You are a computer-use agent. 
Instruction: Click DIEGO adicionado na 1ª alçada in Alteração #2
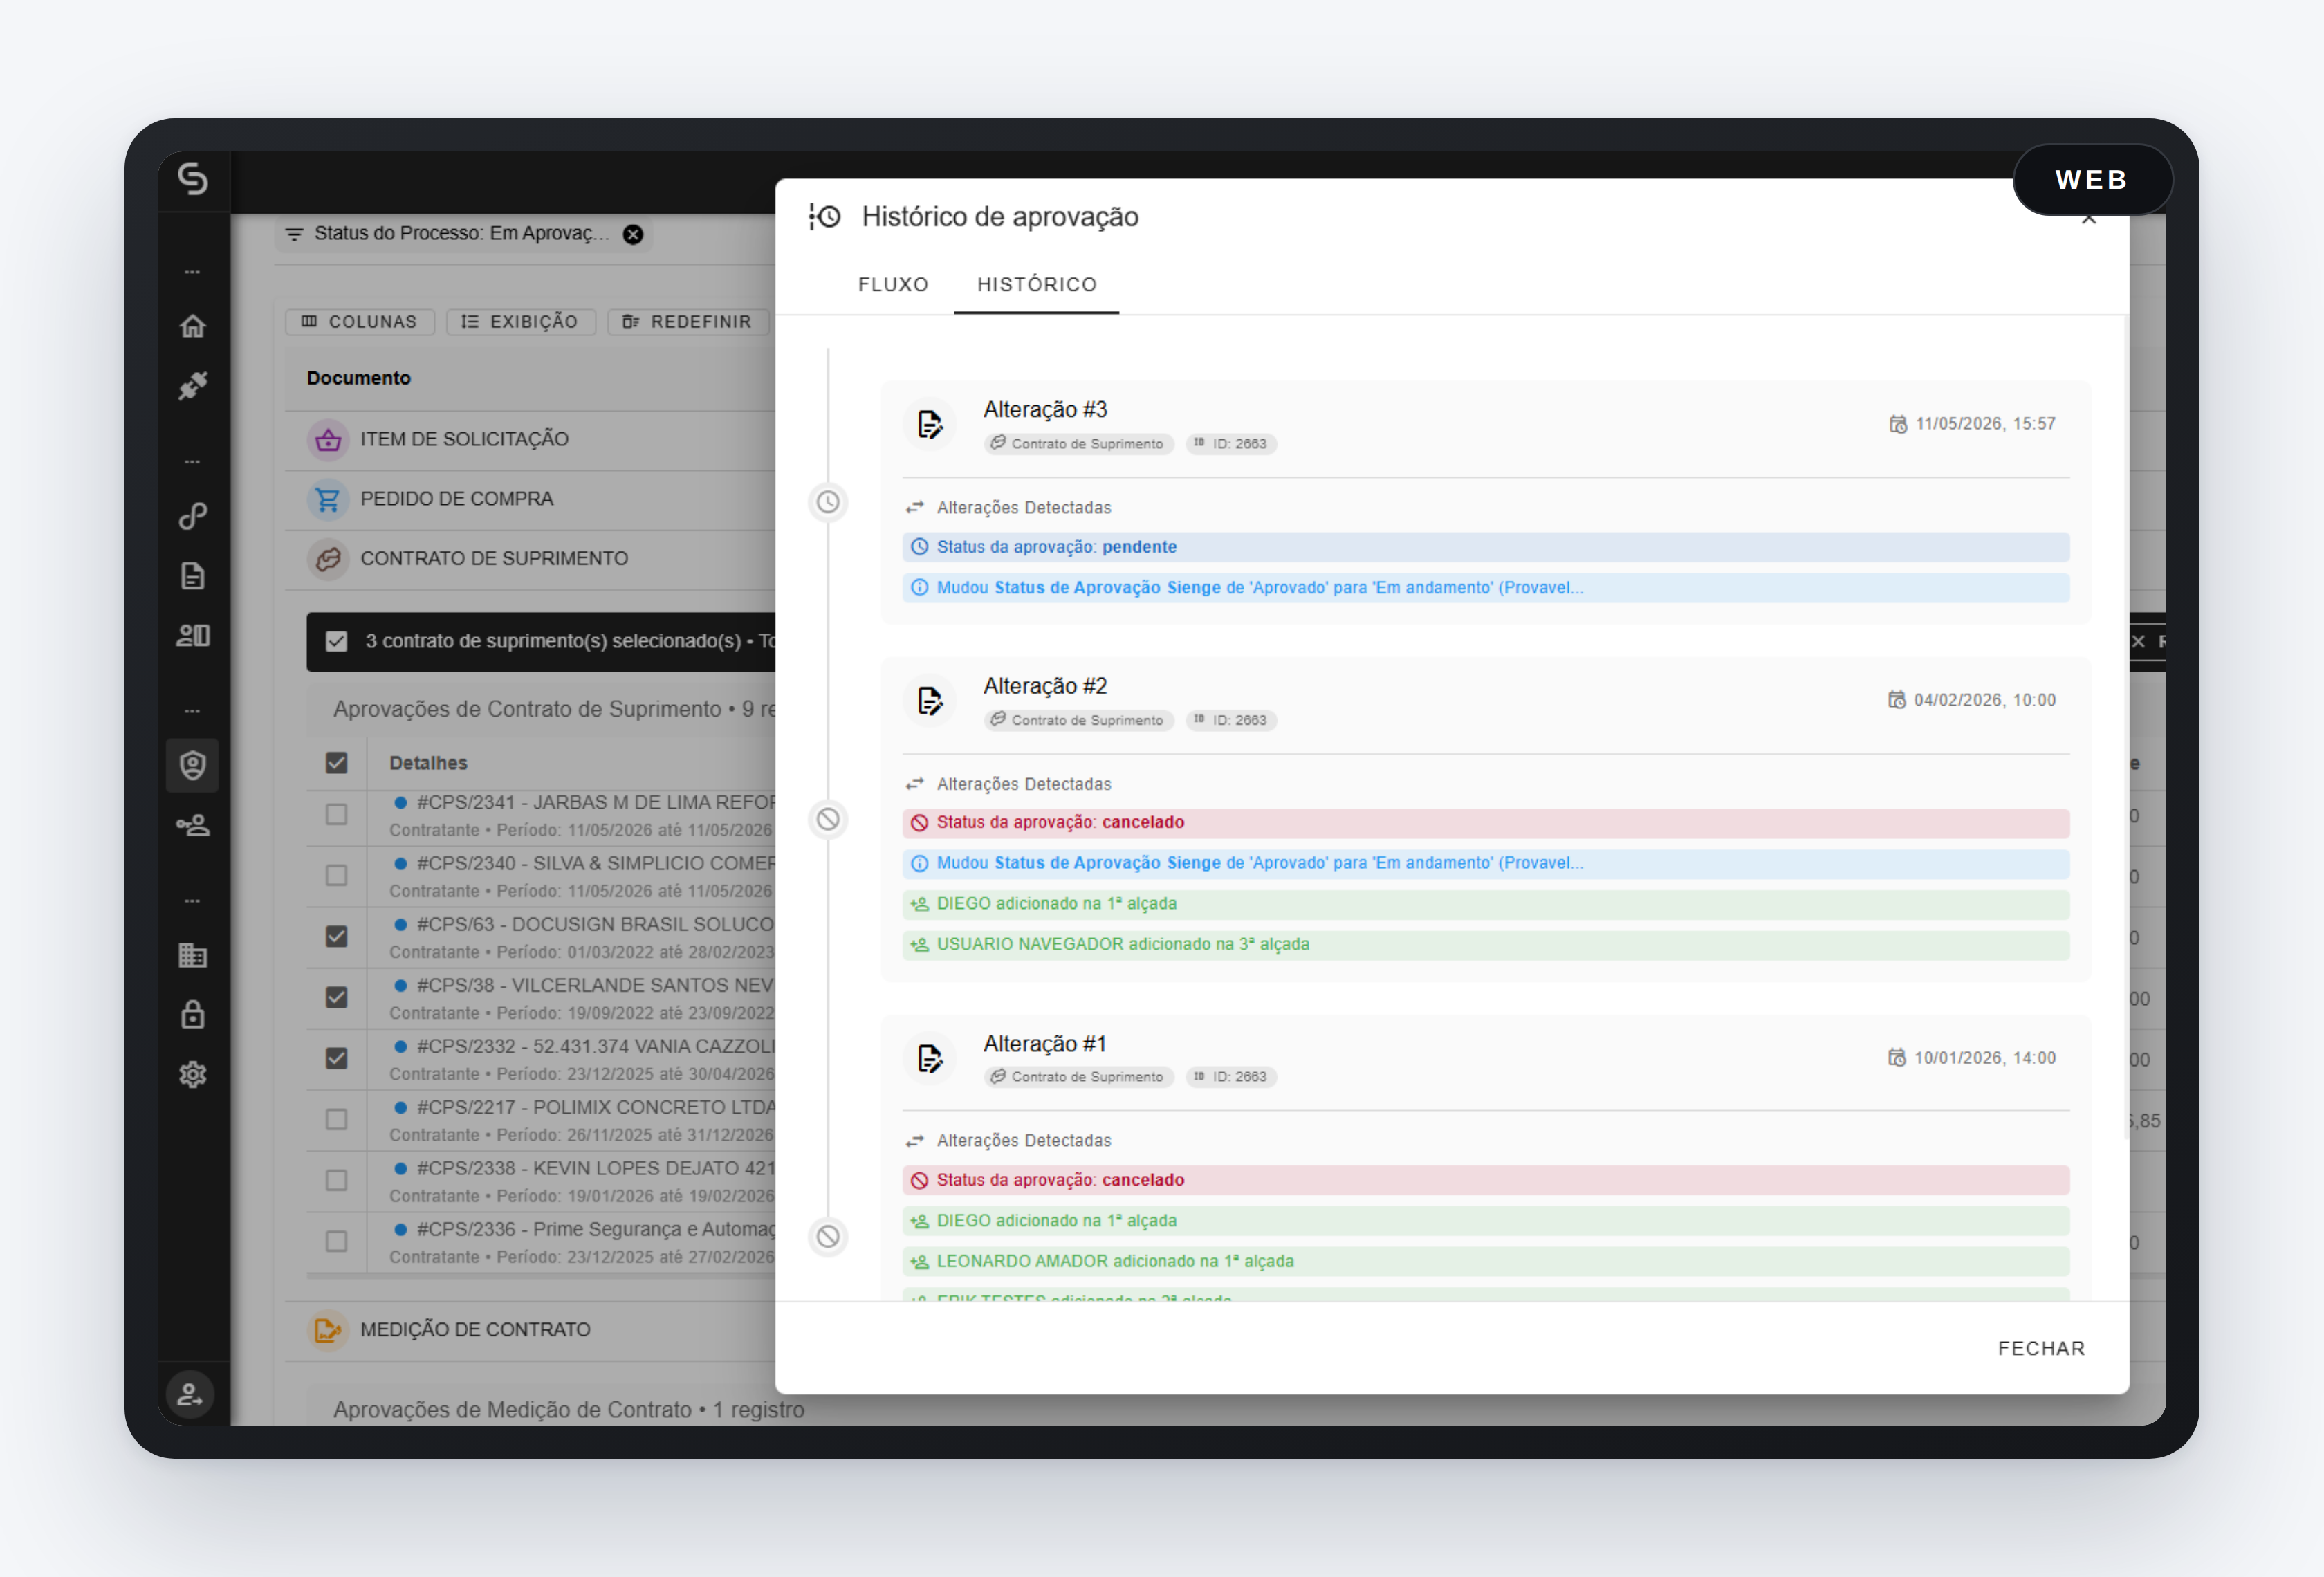tap(1485, 904)
